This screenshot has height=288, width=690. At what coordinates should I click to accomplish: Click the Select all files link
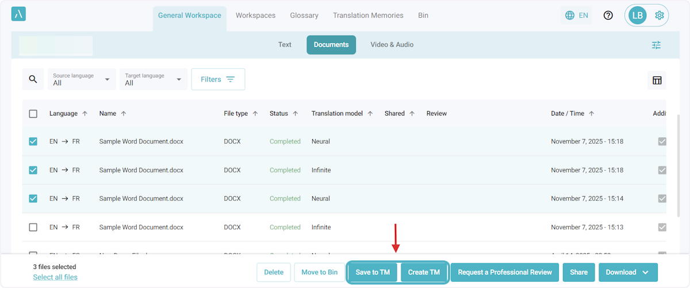click(55, 277)
